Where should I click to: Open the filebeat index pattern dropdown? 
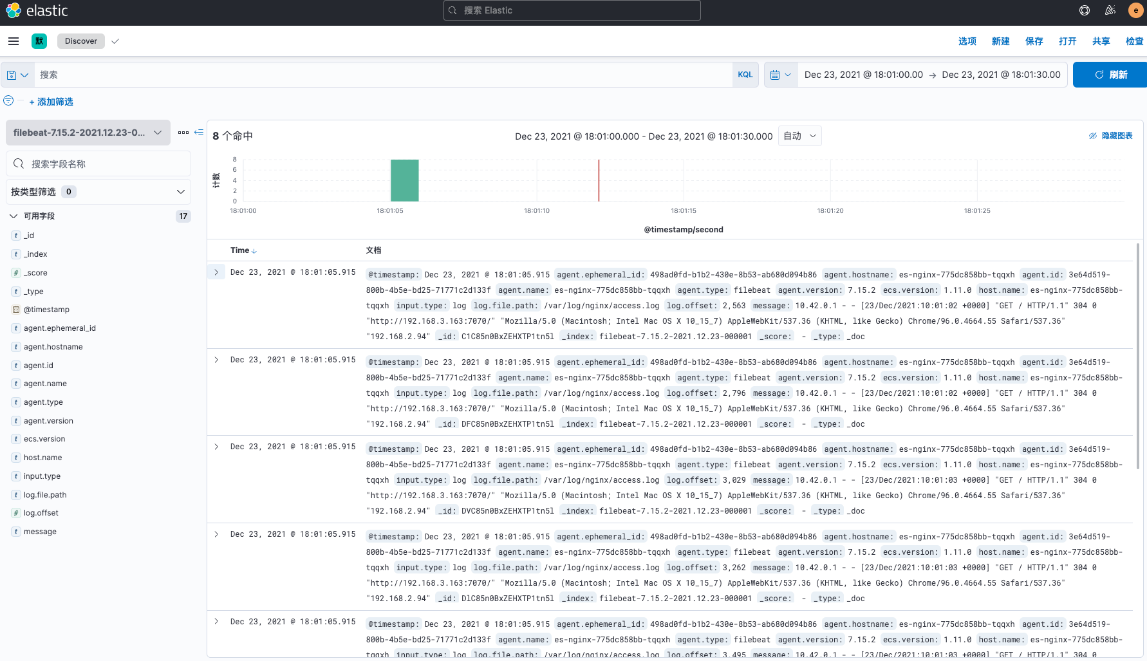[88, 133]
